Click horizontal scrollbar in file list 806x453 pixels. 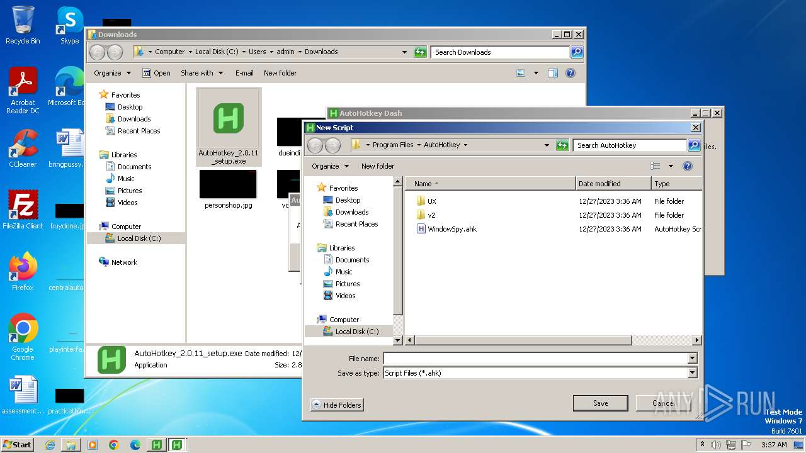point(523,340)
